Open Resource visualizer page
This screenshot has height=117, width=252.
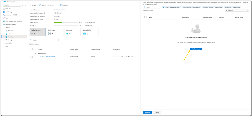pos(11,24)
